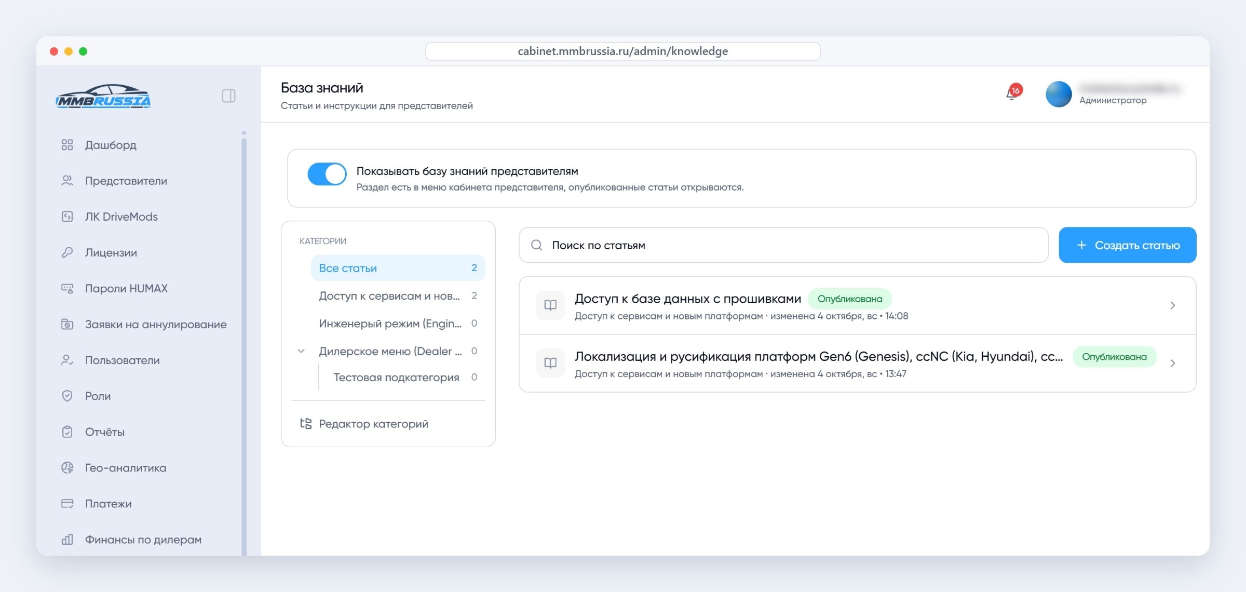
Task: Collapse the Дилерское меню category chevron
Action: pos(301,351)
